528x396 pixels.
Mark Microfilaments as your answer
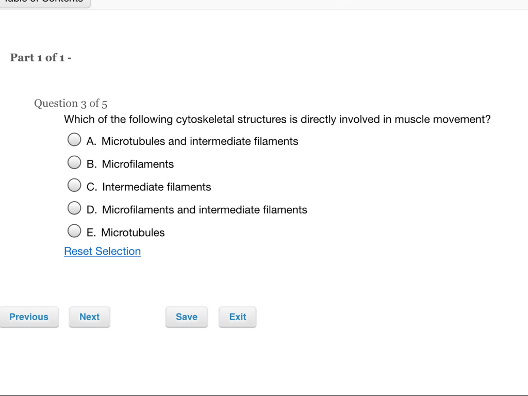(x=74, y=162)
